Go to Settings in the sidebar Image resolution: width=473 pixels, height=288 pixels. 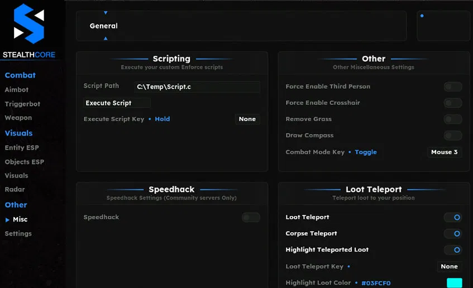(18, 234)
